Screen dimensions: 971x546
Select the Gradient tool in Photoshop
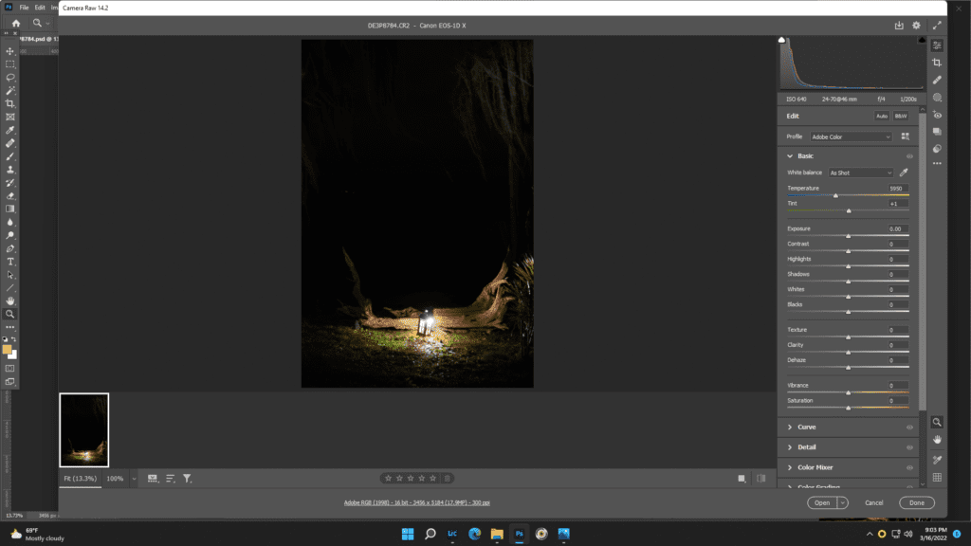click(9, 209)
